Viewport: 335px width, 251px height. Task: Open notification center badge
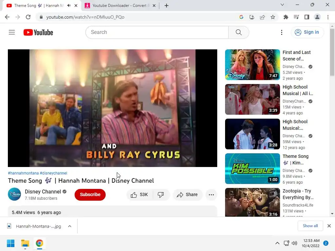click(326, 243)
